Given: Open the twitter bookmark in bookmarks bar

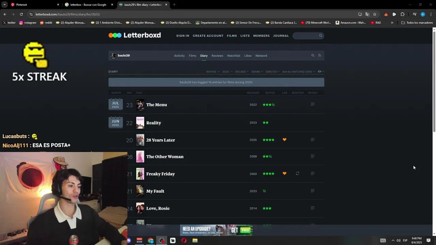Looking at the screenshot, I should click(9, 23).
